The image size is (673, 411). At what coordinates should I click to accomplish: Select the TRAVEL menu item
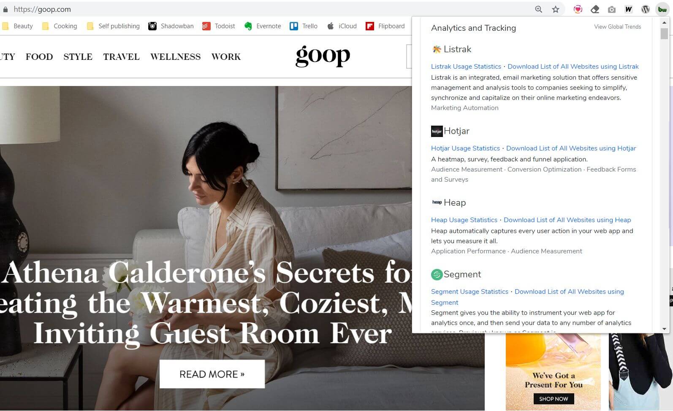coord(121,57)
